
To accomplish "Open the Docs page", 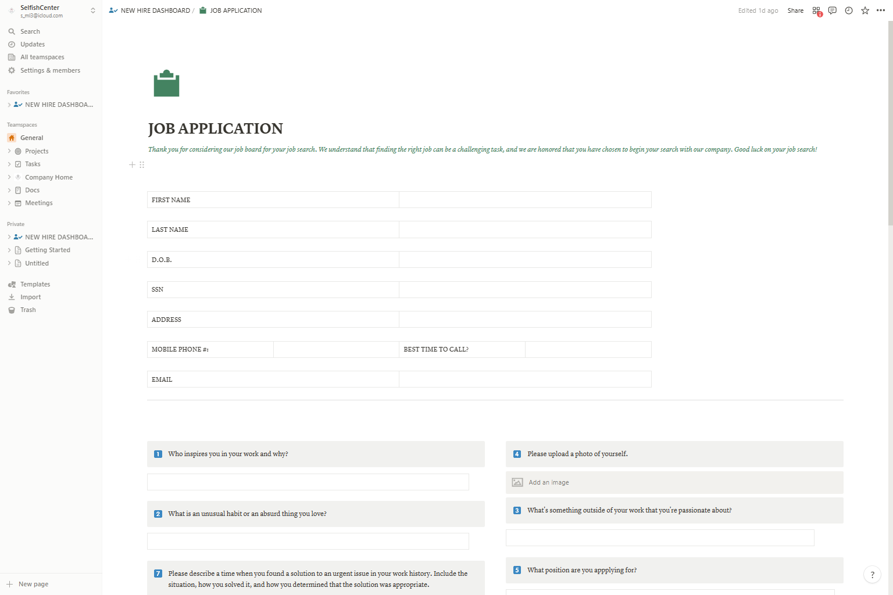I will 33,190.
